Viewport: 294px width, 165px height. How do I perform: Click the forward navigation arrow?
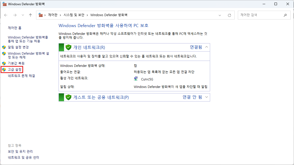(x=15, y=15)
